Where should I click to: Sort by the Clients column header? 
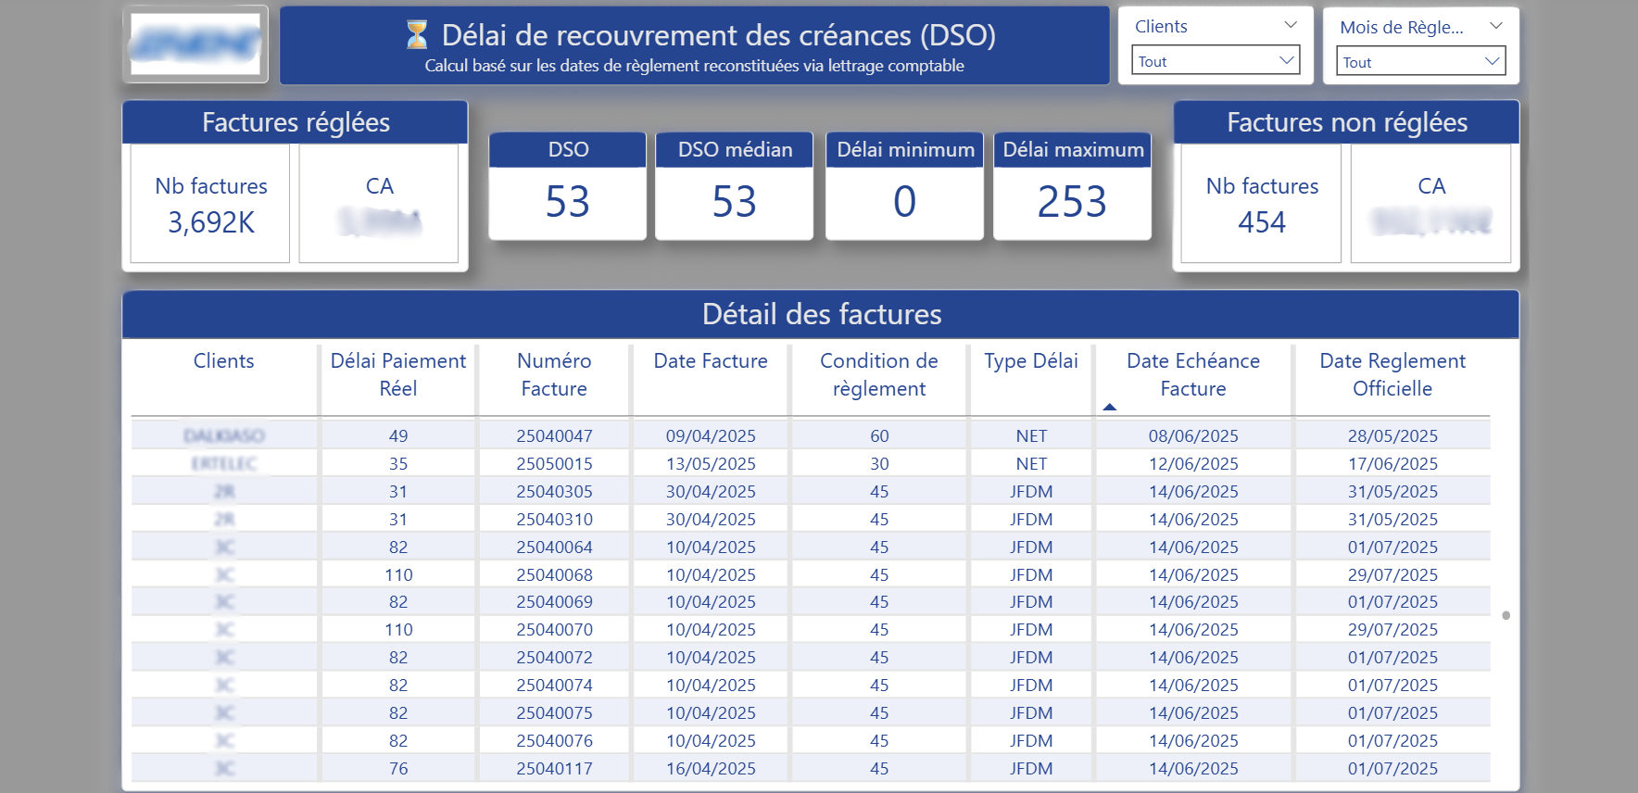pyautogui.click(x=223, y=361)
